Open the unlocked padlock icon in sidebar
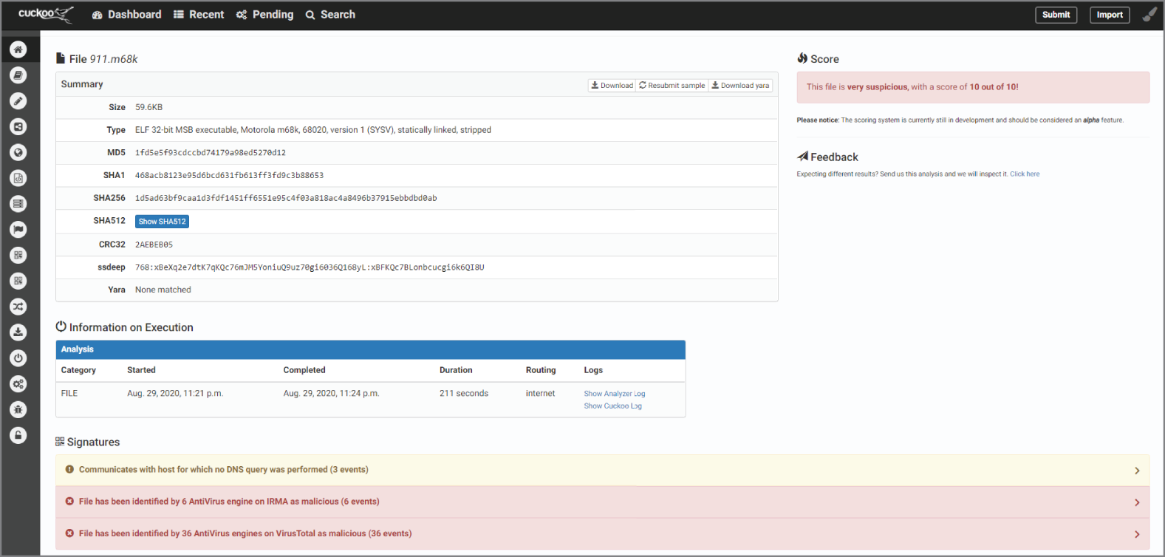 point(18,435)
